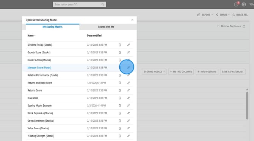Edit the Returns Score model
Screen dimensions: 254x141
[x=129, y=90]
